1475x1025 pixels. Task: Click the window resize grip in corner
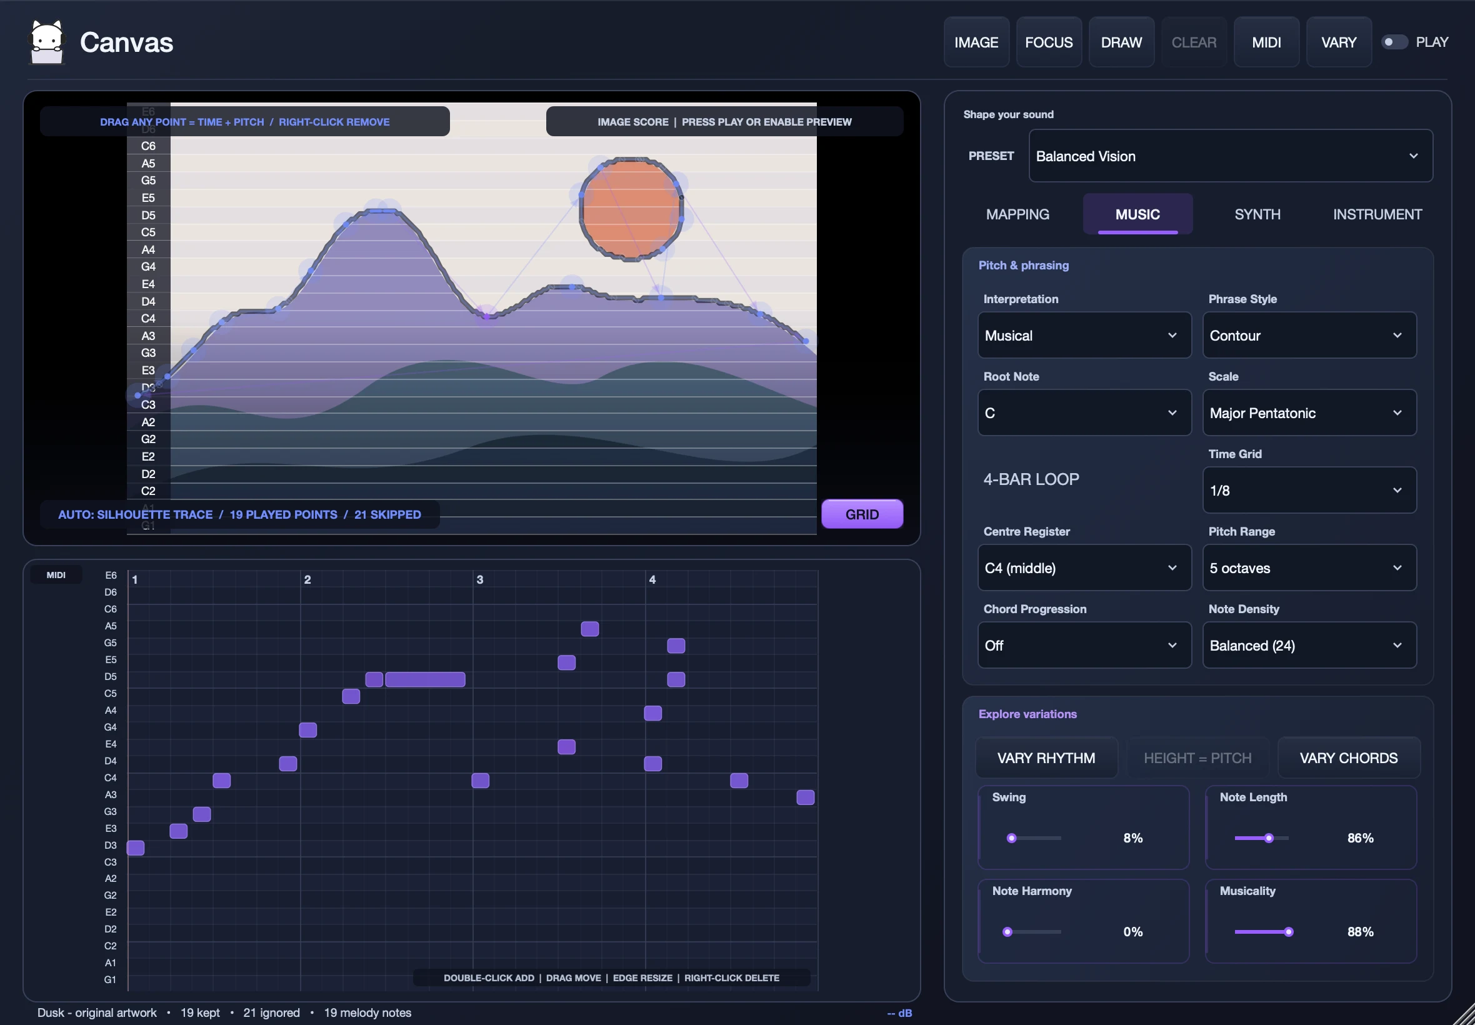1464,1014
